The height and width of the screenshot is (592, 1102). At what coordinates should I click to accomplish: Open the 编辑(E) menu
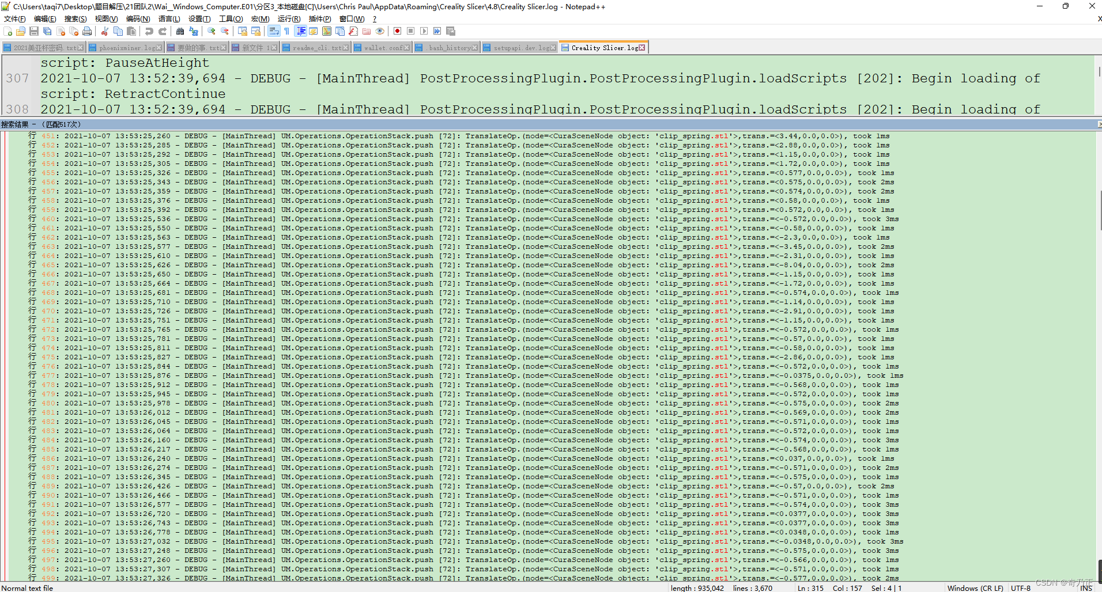tap(45, 19)
